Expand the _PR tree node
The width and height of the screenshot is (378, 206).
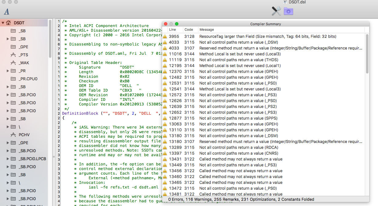coord(8,71)
